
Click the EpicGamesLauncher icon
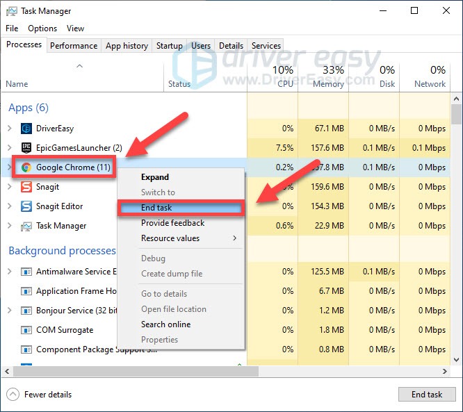[x=26, y=148]
